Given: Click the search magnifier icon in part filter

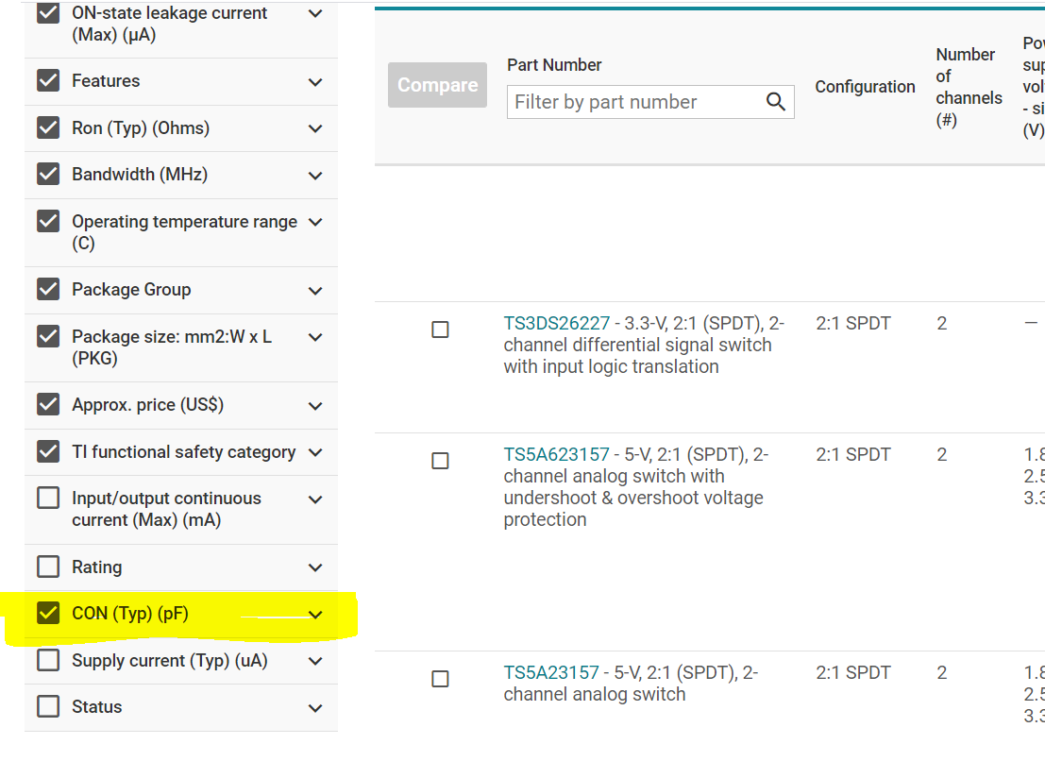Looking at the screenshot, I should [x=776, y=102].
